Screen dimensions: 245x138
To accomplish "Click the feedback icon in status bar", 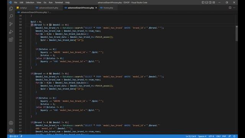I will [x=230, y=136].
